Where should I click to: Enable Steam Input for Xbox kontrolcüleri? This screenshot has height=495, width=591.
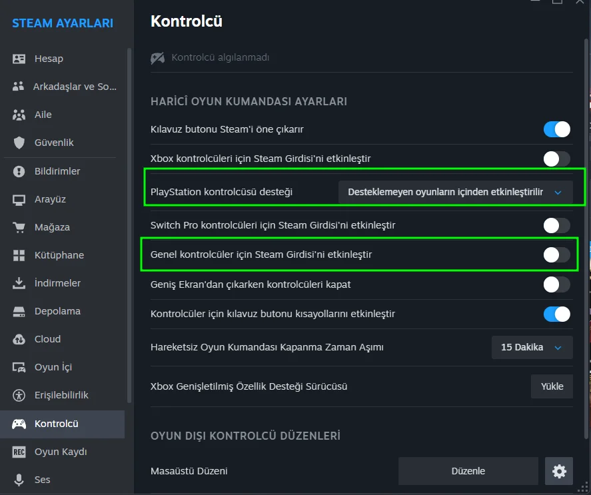click(x=557, y=159)
